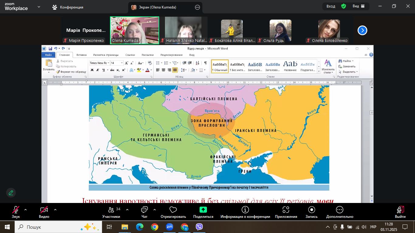
Task: Toggle justify paragraph alignment in Word
Action: coord(175,70)
